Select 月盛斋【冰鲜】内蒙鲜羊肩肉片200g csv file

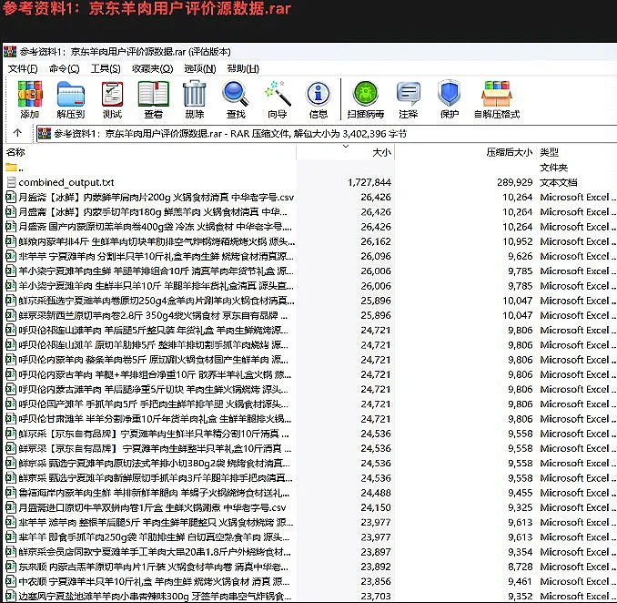tap(157, 198)
